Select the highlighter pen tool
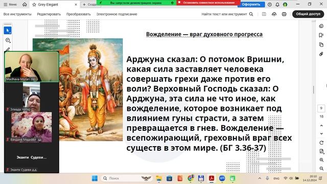This screenshot has width=327, height=184. (8, 49)
